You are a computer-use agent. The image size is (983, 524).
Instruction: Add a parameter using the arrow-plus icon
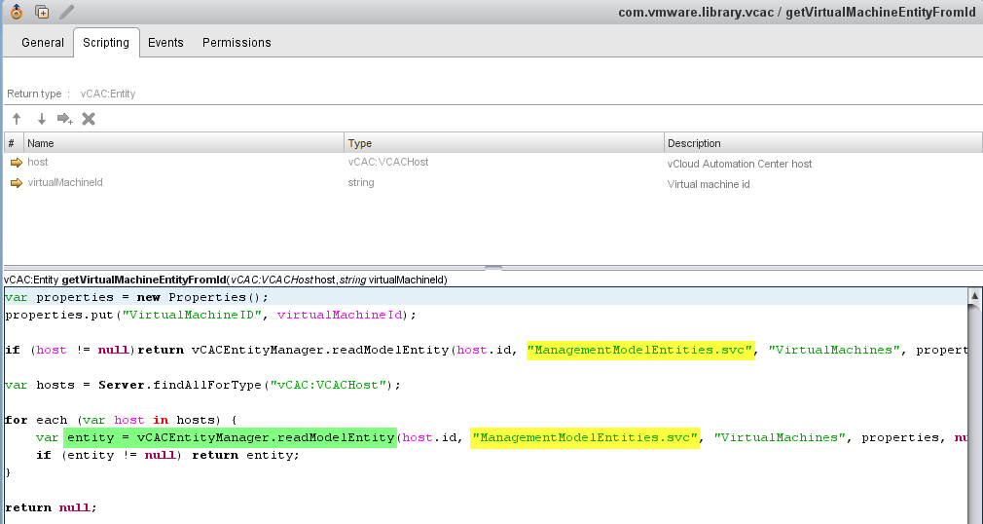click(x=65, y=119)
